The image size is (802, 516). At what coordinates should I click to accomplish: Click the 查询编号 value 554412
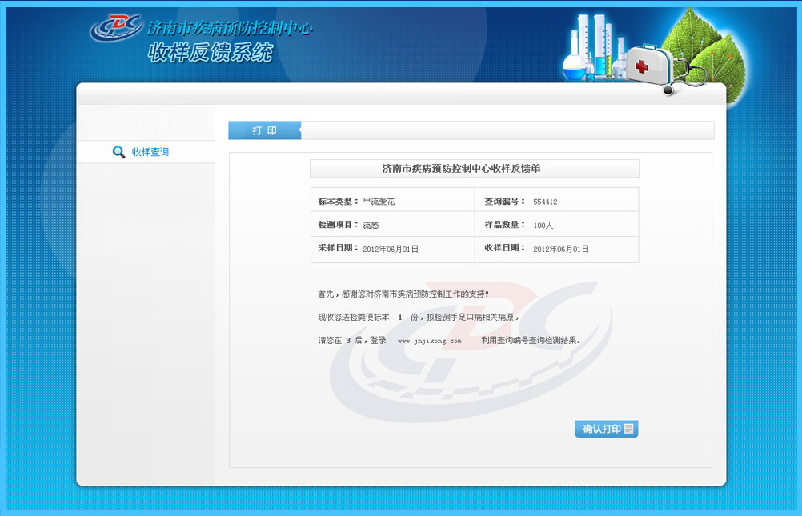coord(545,202)
